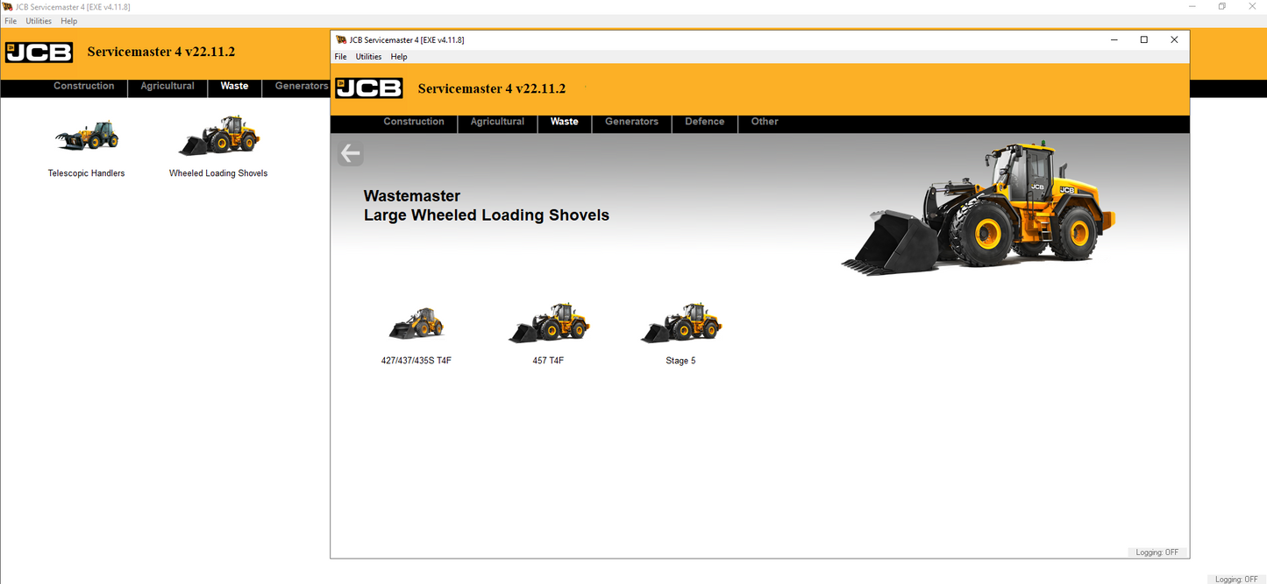Click the front window title bar app icon
The image size is (1267, 584).
pos(340,39)
